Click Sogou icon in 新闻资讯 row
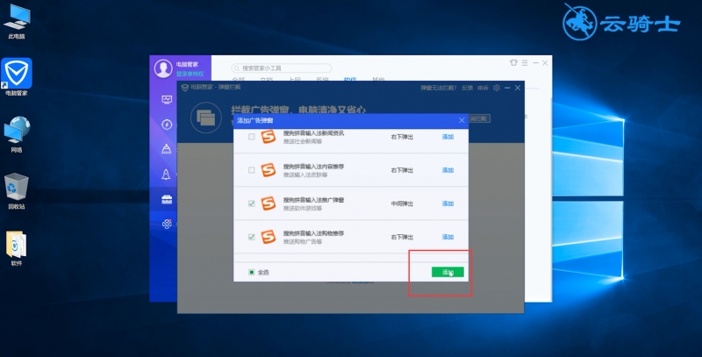 click(269, 137)
